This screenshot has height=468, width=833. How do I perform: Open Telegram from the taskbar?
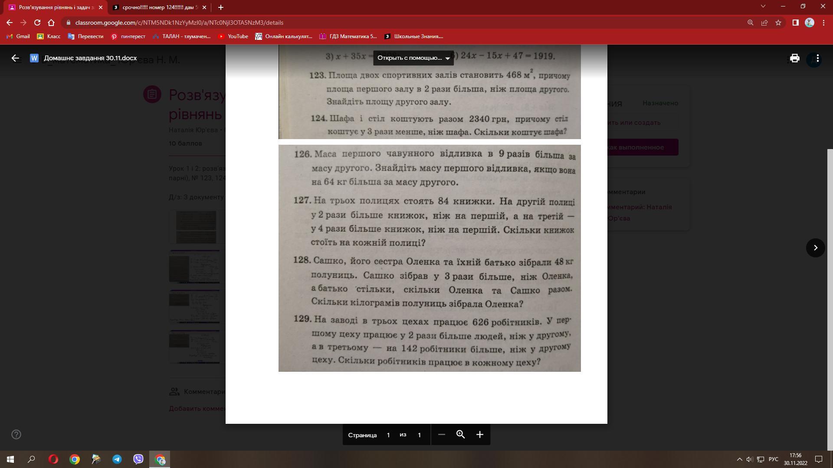[117, 459]
